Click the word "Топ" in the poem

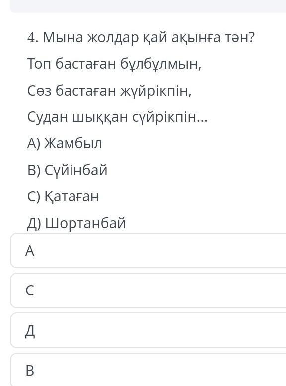pyautogui.click(x=39, y=64)
